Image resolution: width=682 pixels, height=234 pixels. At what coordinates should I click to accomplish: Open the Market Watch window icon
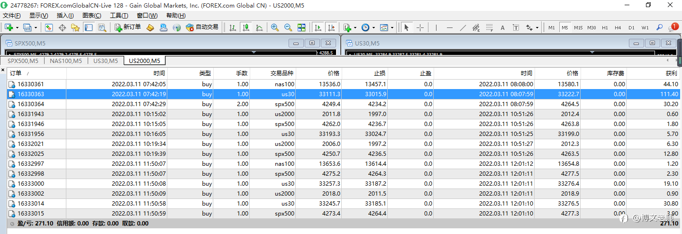pos(49,27)
